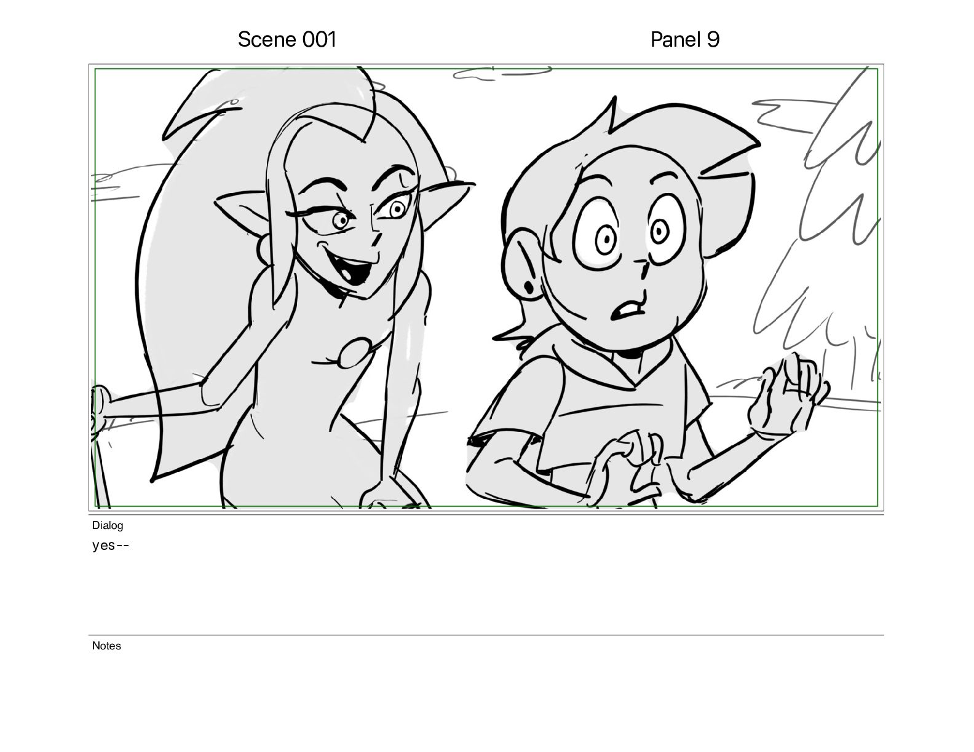Click the 'yes--' dialog text
This screenshot has width=974, height=752.
click(111, 546)
